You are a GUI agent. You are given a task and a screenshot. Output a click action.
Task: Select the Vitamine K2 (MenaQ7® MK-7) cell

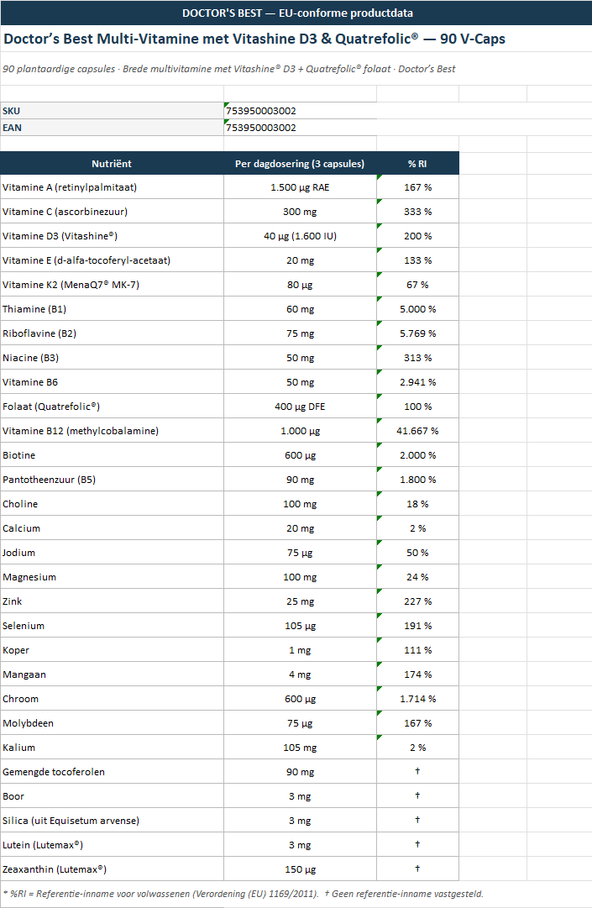[112, 285]
